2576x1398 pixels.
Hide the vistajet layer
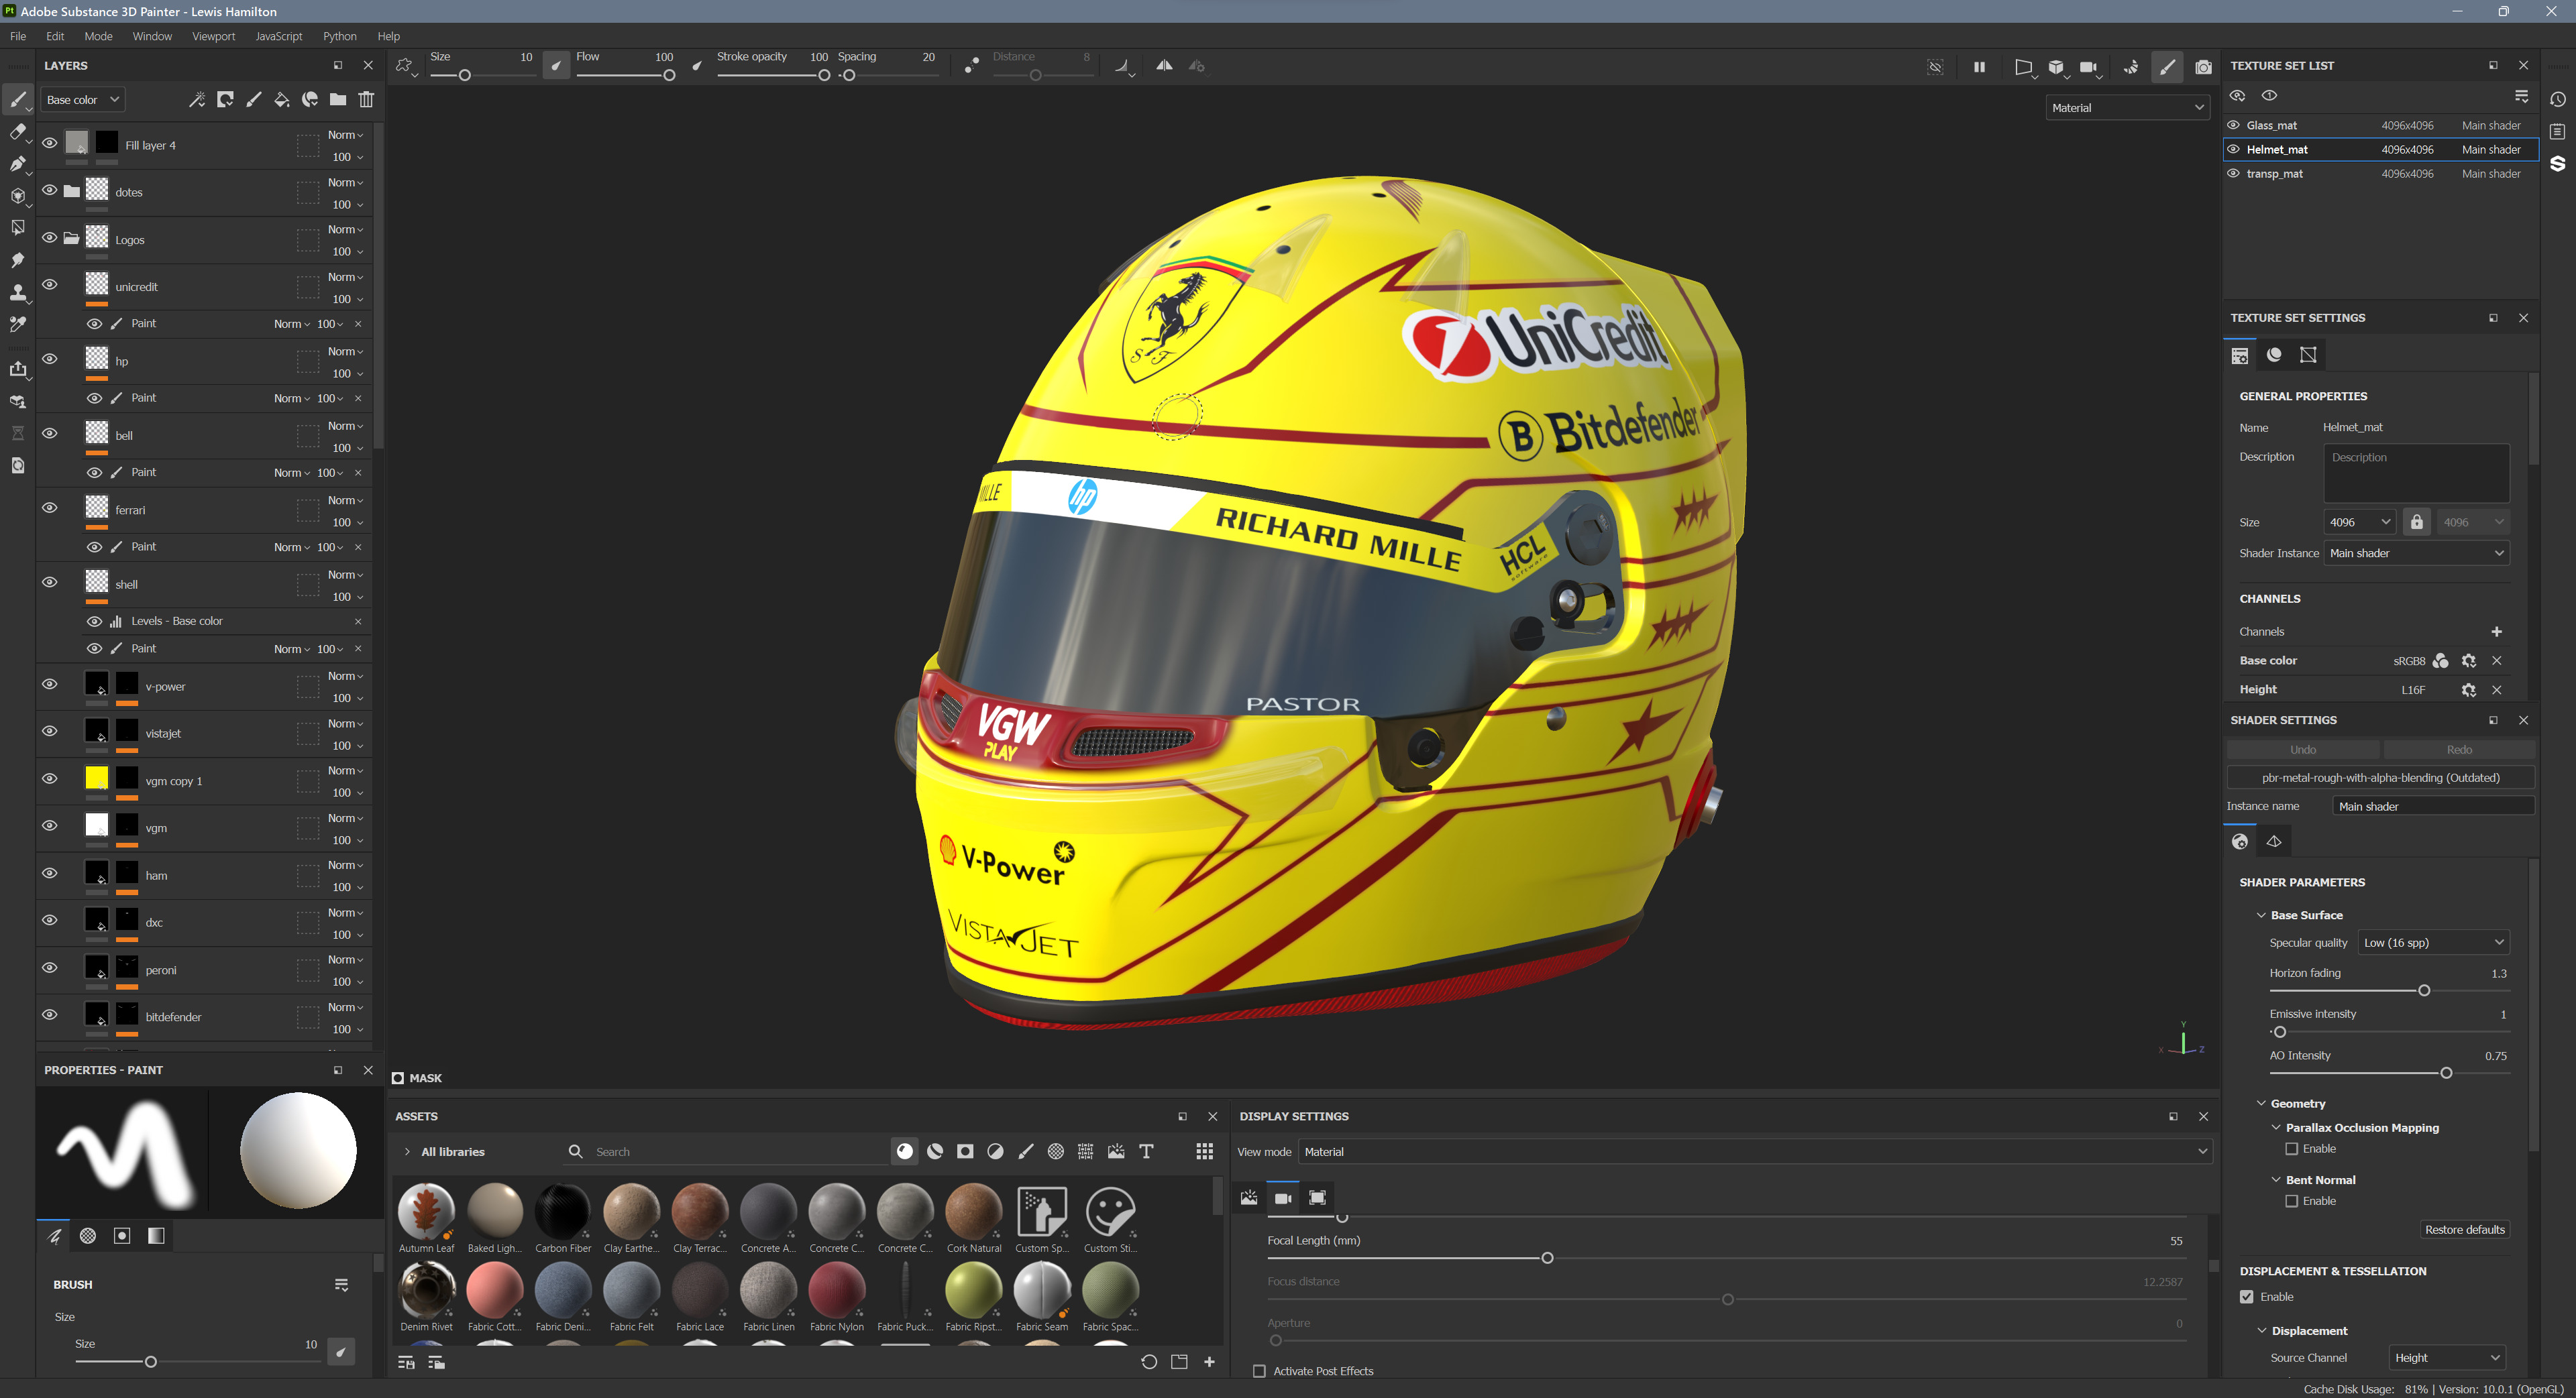click(x=49, y=732)
